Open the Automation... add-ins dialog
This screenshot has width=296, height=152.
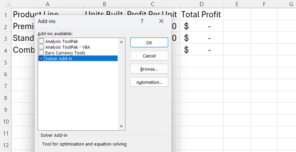[149, 82]
